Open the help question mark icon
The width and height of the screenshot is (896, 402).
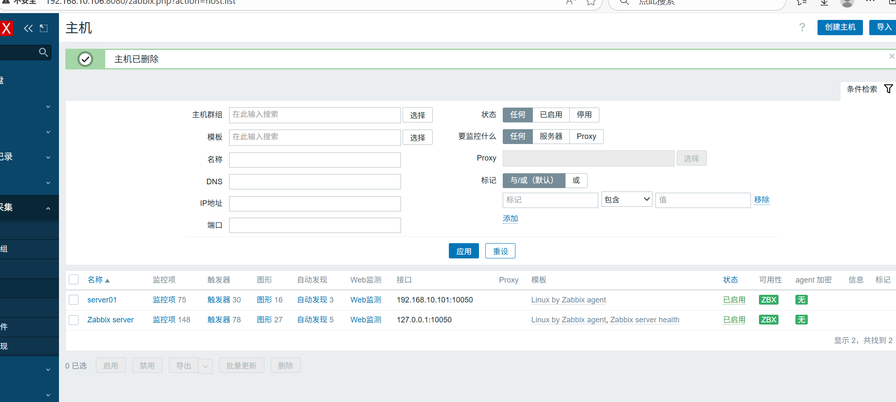[802, 28]
